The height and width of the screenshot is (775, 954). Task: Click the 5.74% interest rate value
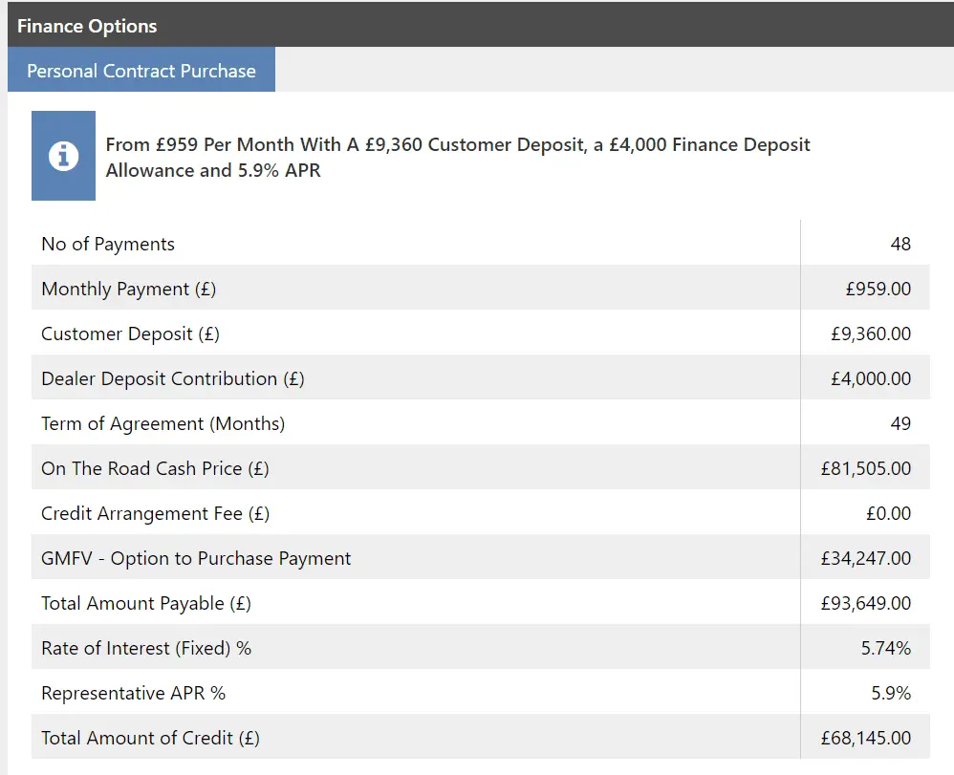885,648
